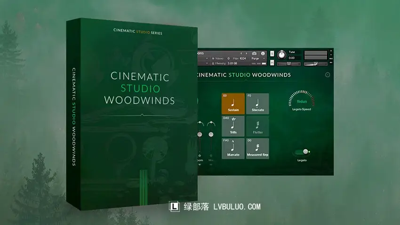Select the Marcato articulation
Screen dimensions: 400x225
pos(233,148)
